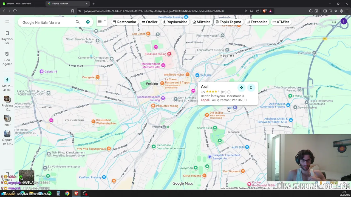Viewport: 351px width, 197px height.
Task: Select the Orangerie restaurant pin
Action: [x=97, y=77]
